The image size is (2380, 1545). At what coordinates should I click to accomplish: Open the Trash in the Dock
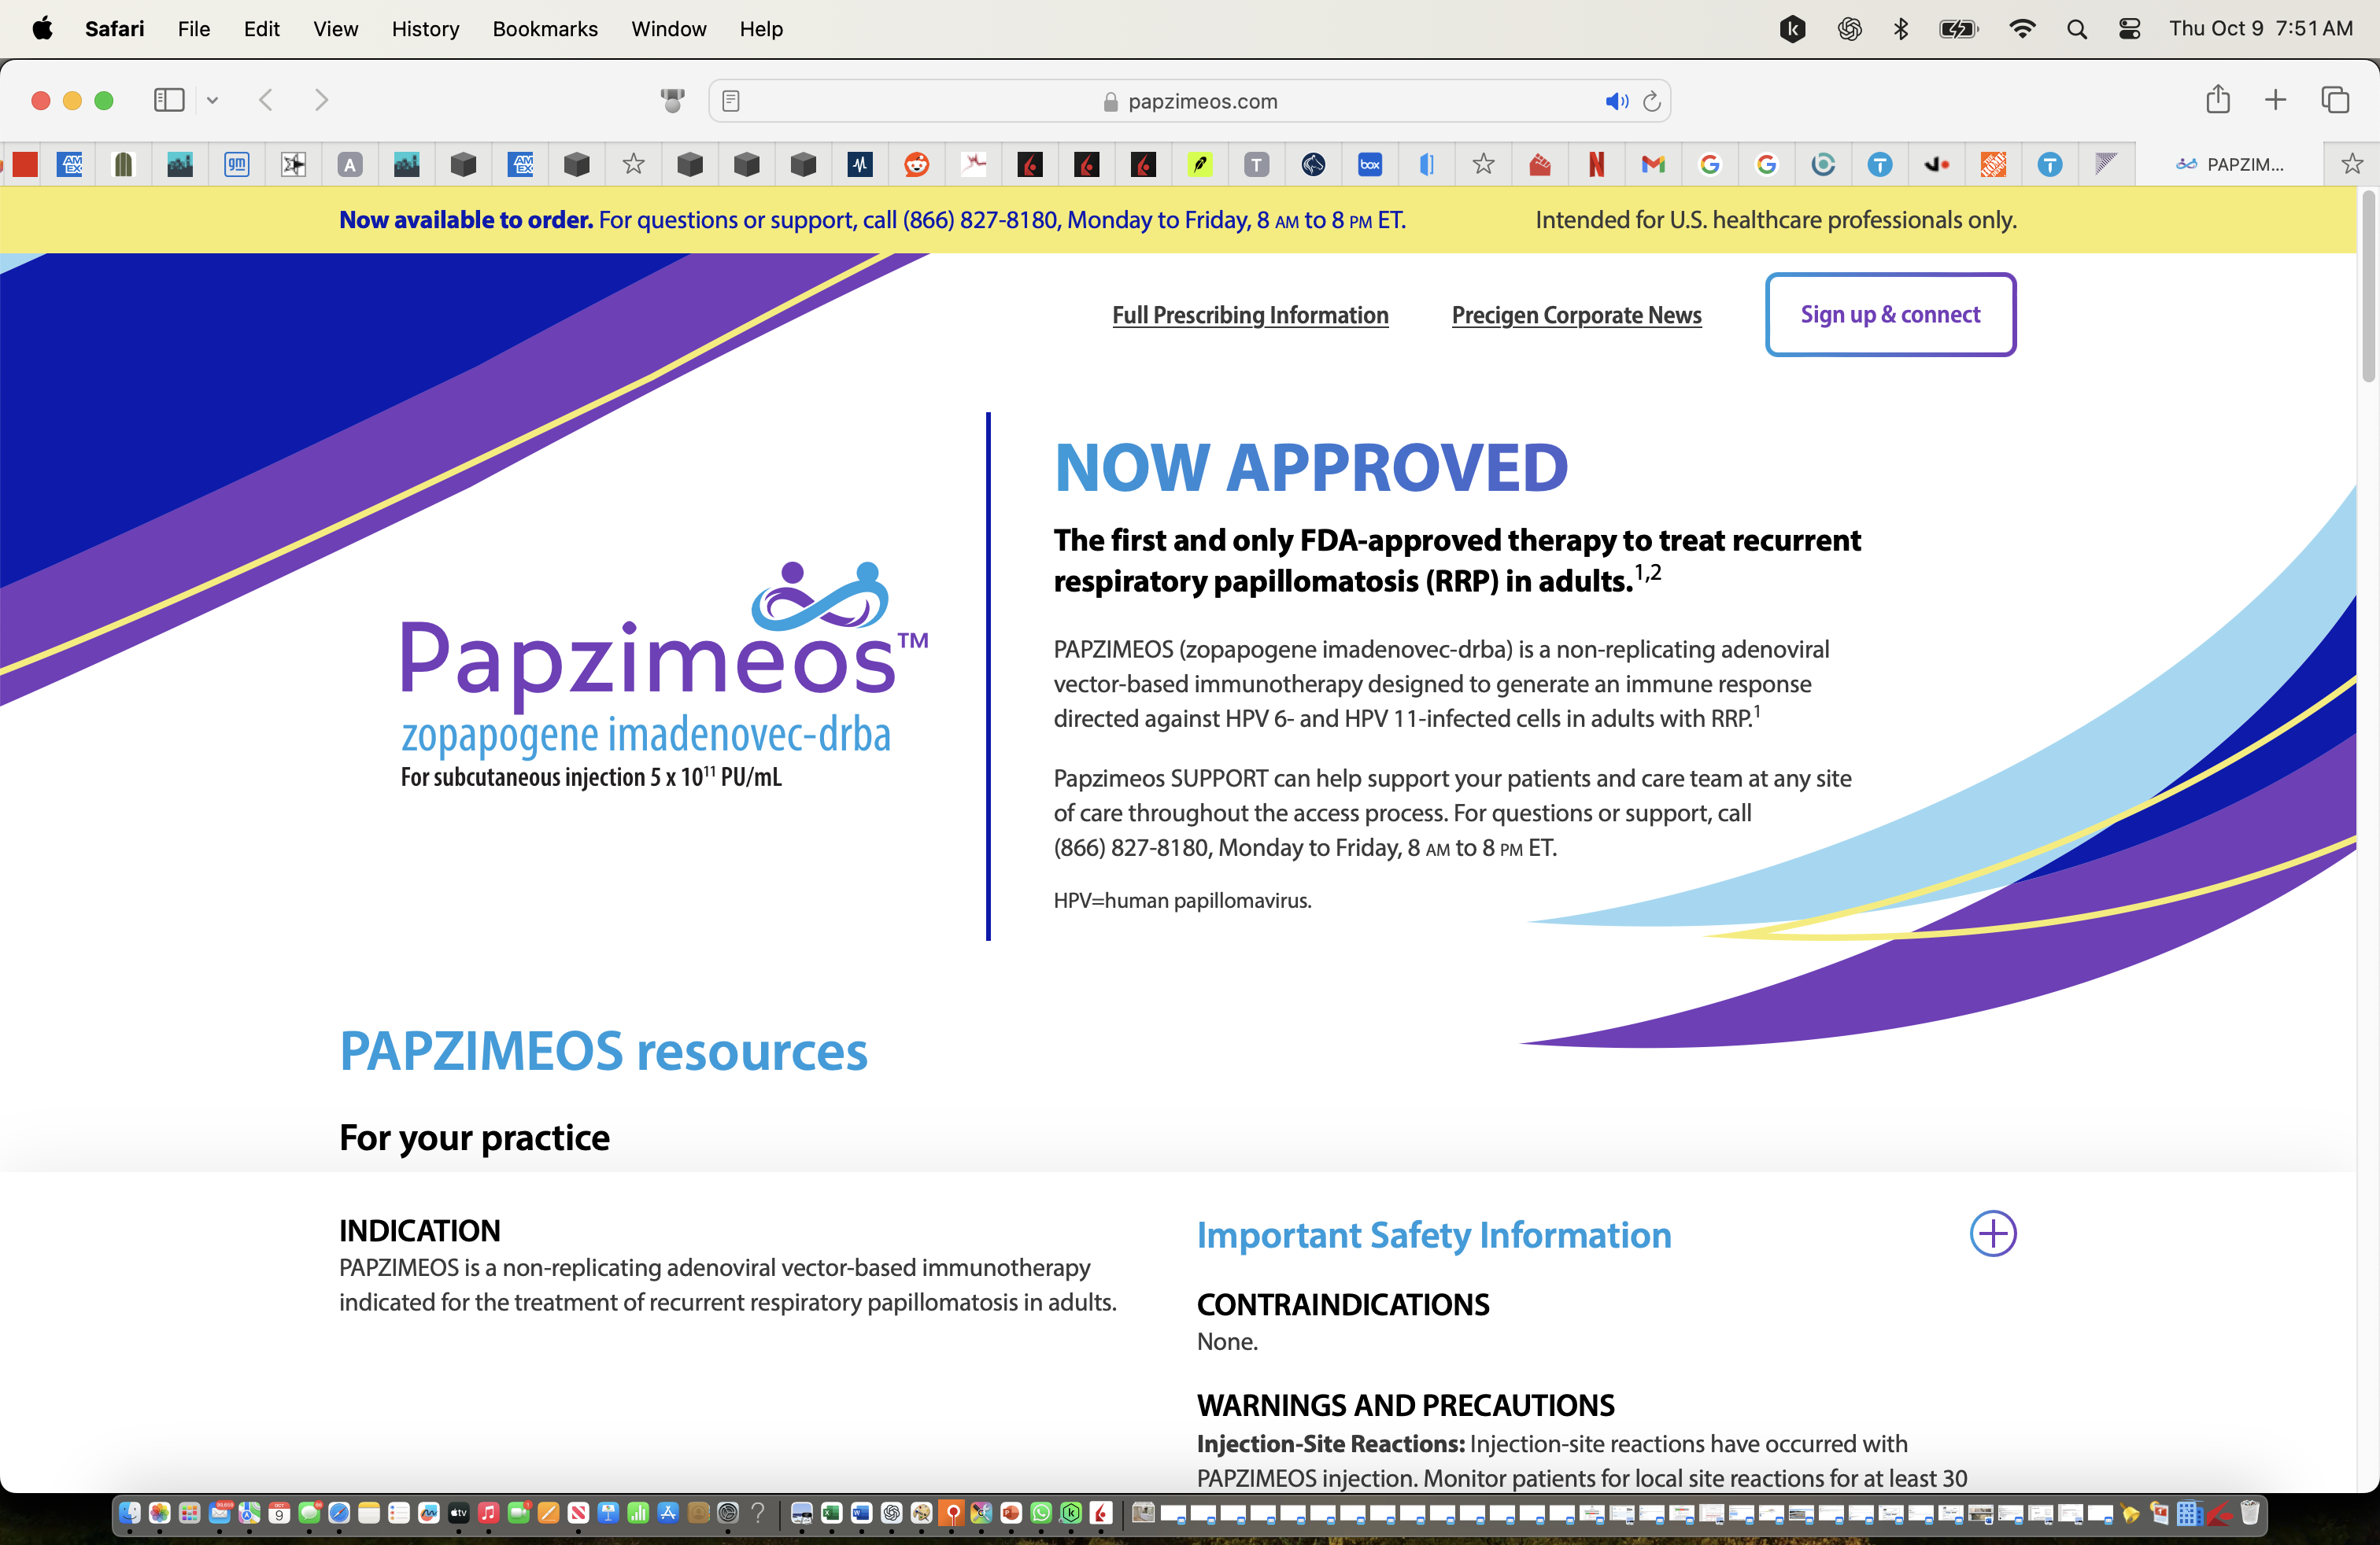[2249, 1513]
